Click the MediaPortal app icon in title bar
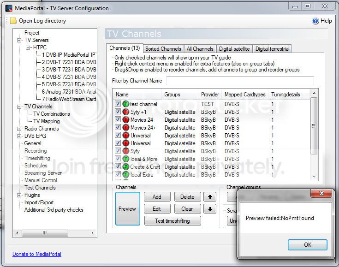The width and height of the screenshot is (339, 267). pos(9,8)
